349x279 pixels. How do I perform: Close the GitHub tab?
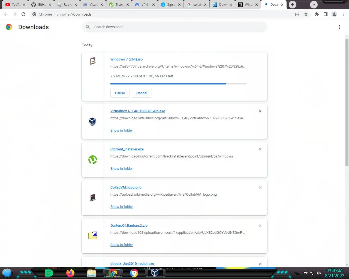(50, 5)
